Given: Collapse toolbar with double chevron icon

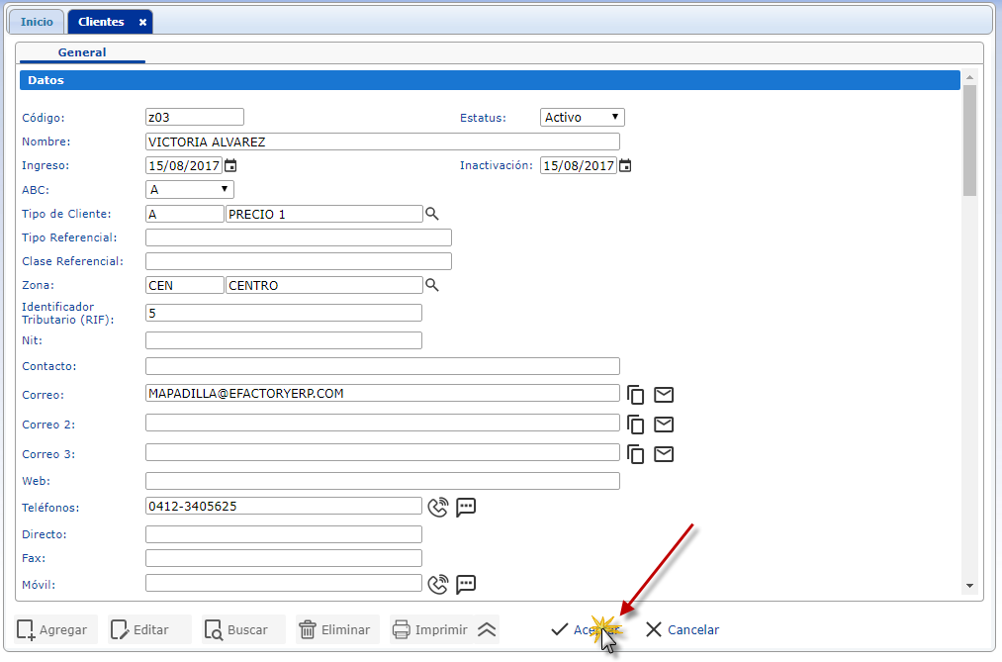Looking at the screenshot, I should [487, 629].
